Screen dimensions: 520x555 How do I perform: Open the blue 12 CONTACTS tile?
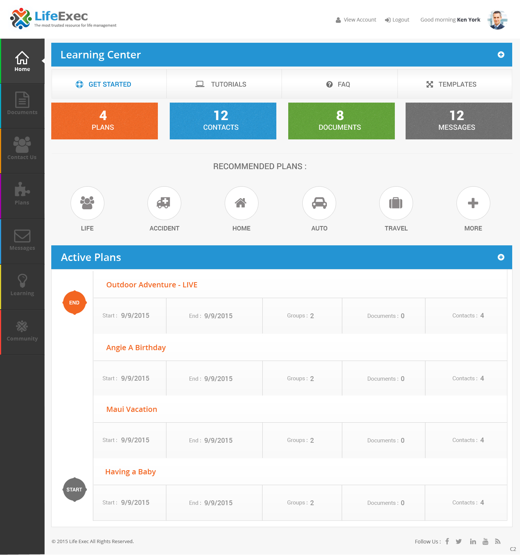[223, 121]
